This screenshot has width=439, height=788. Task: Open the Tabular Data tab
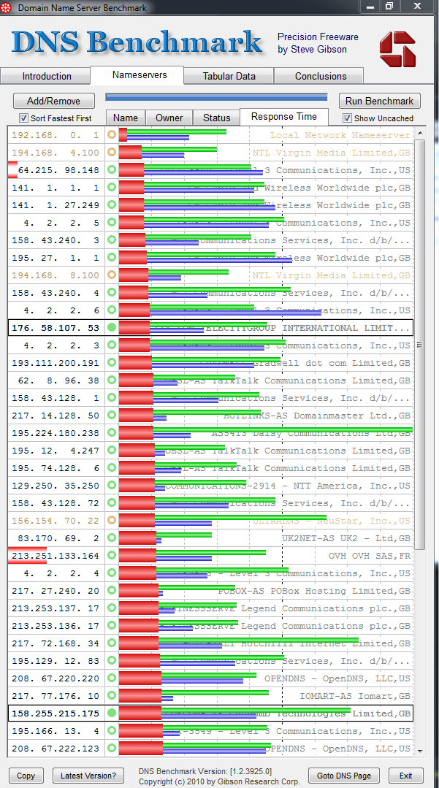click(x=229, y=77)
